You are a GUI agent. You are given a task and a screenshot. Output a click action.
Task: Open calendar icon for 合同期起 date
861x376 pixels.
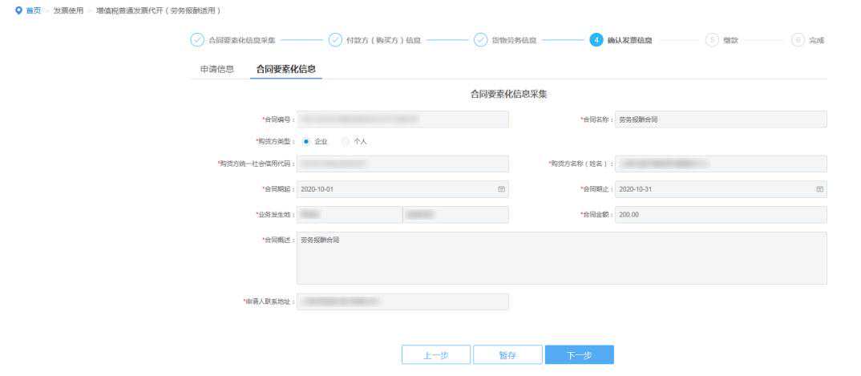click(501, 189)
